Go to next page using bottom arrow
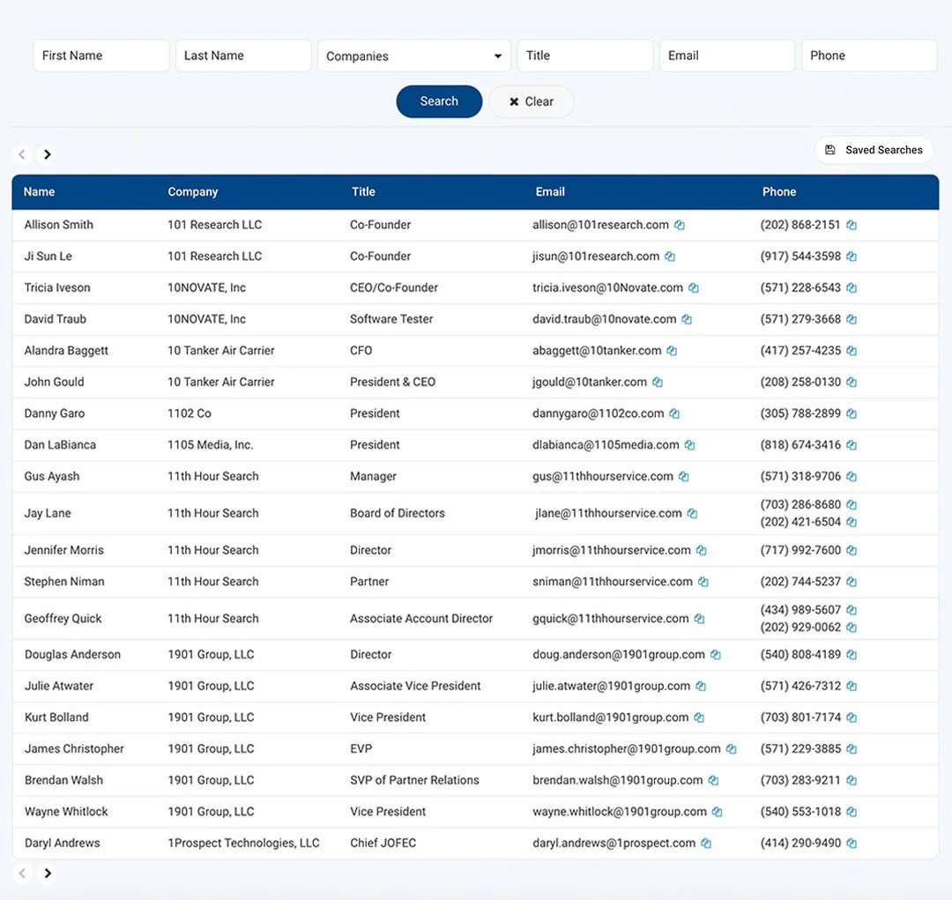The image size is (952, 900). (48, 874)
